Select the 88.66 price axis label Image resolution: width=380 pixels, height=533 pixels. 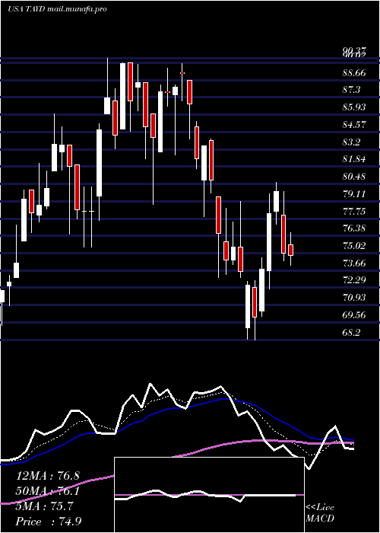(354, 73)
